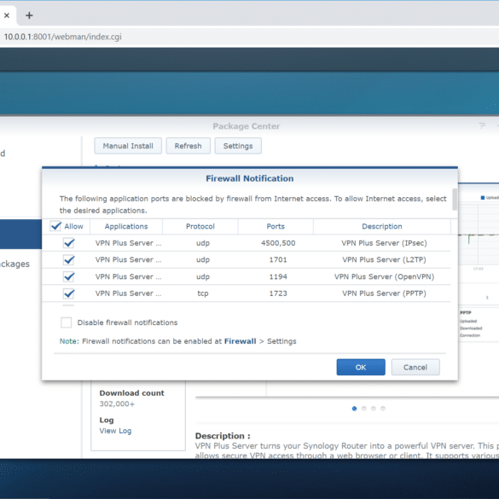The image size is (499, 499).
Task: Click ports value 1194
Action: click(x=278, y=276)
